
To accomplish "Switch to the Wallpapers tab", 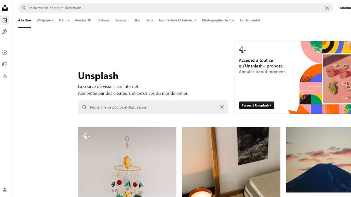I will click(x=45, y=20).
